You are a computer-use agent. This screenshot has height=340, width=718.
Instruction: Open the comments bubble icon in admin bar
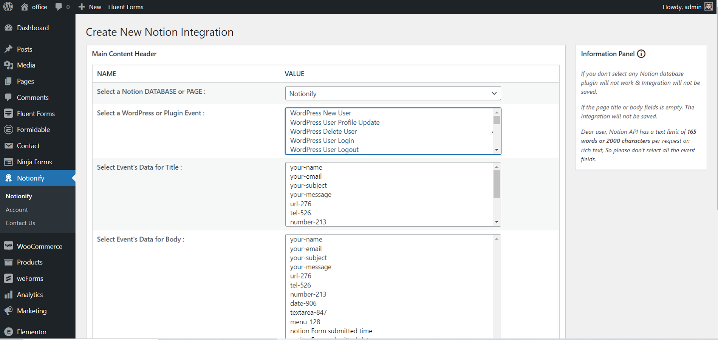coord(59,7)
